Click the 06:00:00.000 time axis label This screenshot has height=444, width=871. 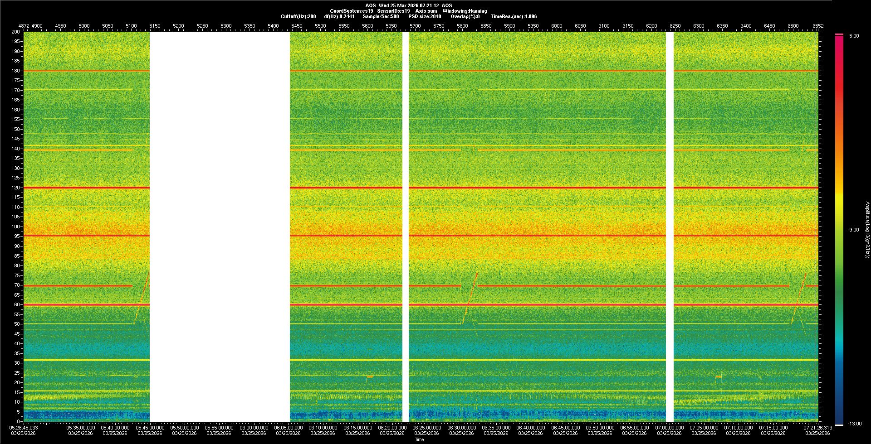coord(254,427)
